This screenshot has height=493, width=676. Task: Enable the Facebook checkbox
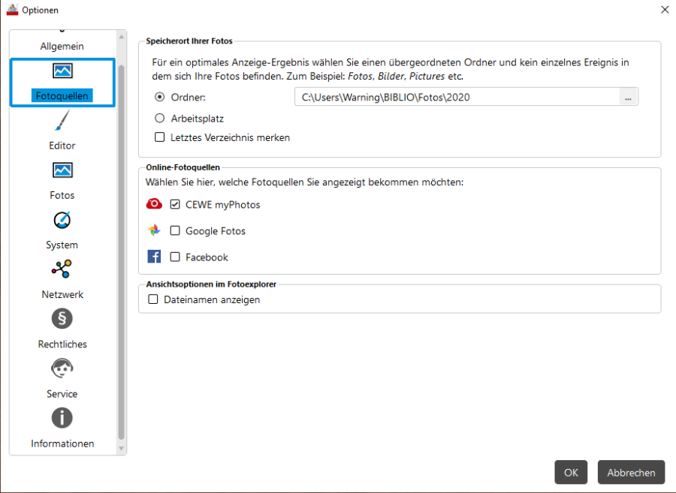174,257
